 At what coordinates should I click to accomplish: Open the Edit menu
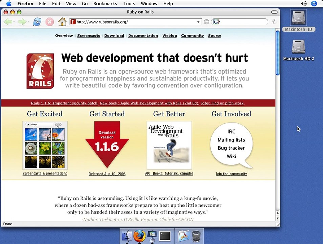coord(56,4)
